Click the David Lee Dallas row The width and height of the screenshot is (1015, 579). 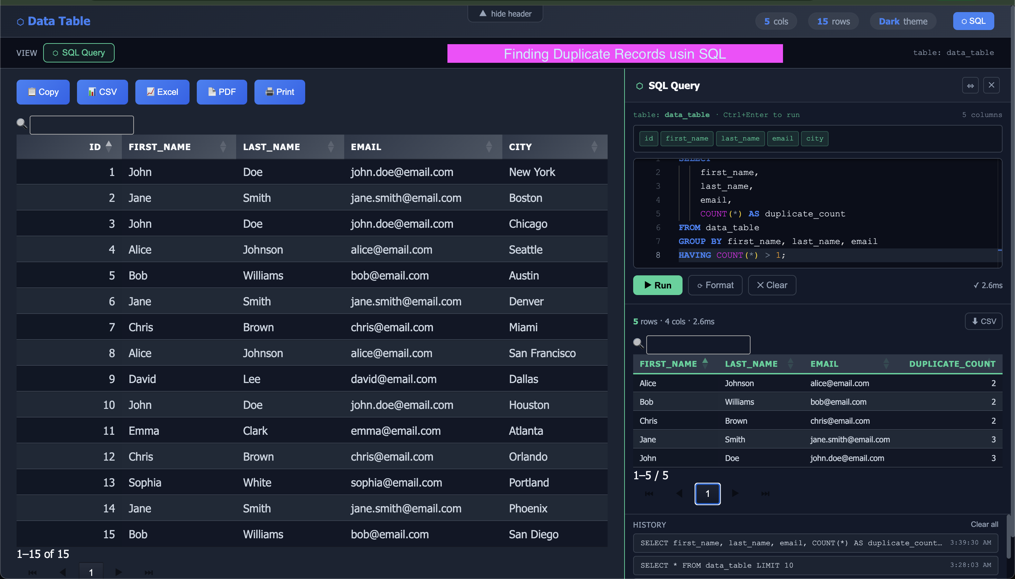(312, 379)
